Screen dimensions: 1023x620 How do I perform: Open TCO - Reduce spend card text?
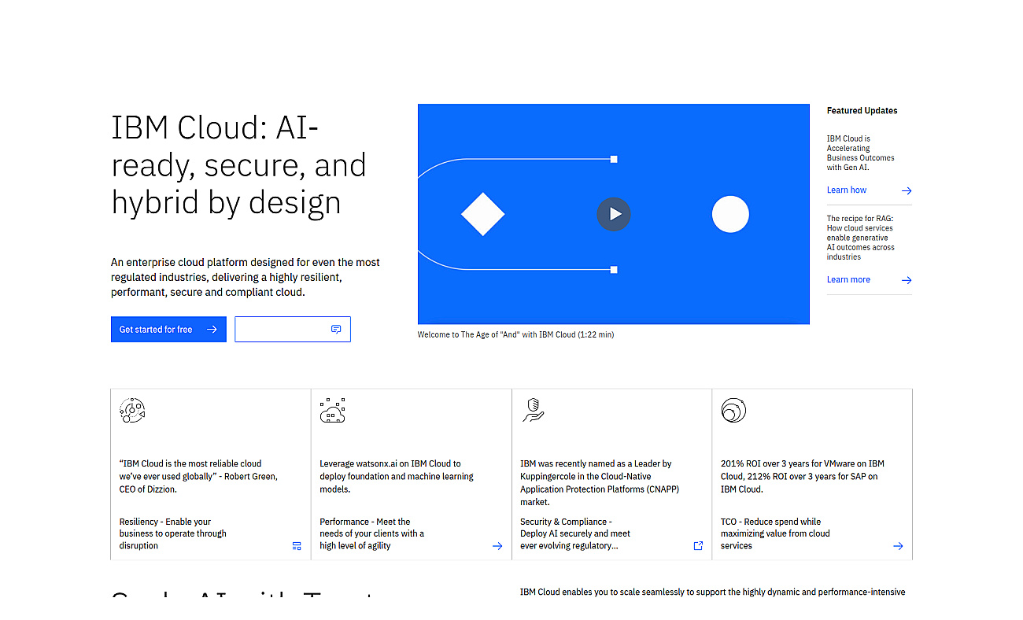(x=775, y=533)
